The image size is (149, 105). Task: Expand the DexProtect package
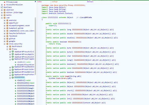coord(7,46)
